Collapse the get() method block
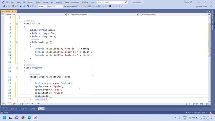 pyautogui.click(x=17, y=42)
